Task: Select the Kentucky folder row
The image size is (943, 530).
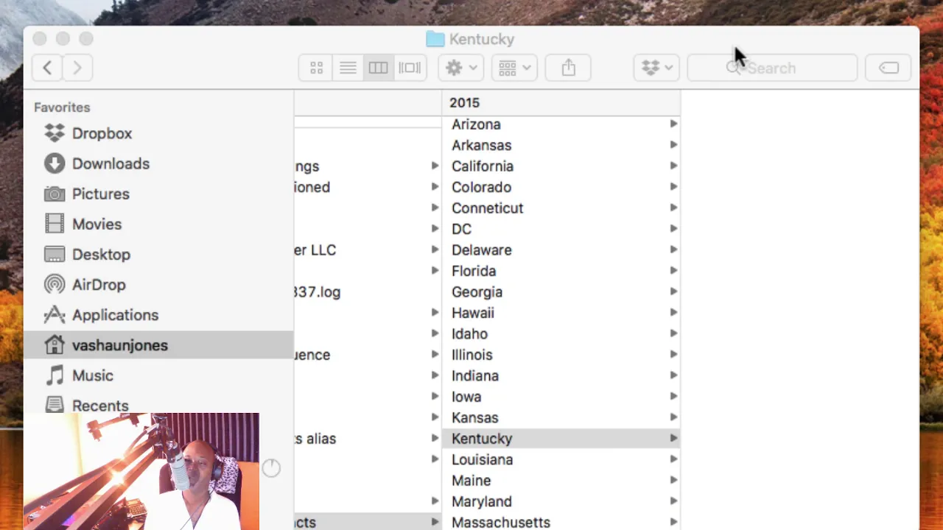Action: point(561,439)
